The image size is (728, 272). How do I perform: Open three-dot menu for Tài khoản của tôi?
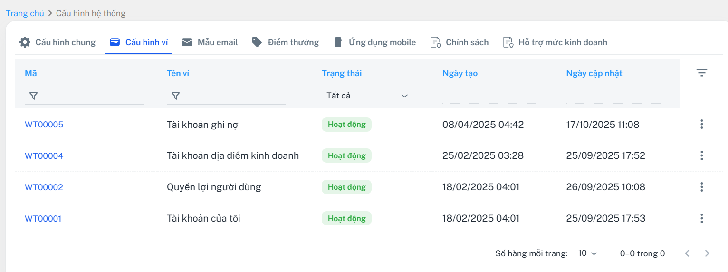click(701, 218)
